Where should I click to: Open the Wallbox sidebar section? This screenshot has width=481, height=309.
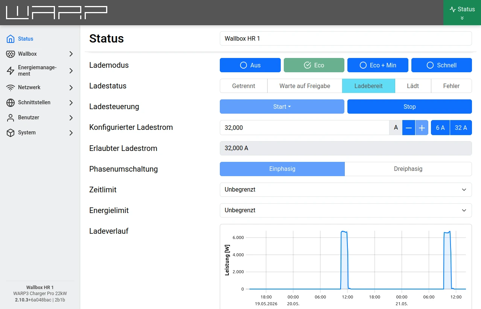(40, 54)
